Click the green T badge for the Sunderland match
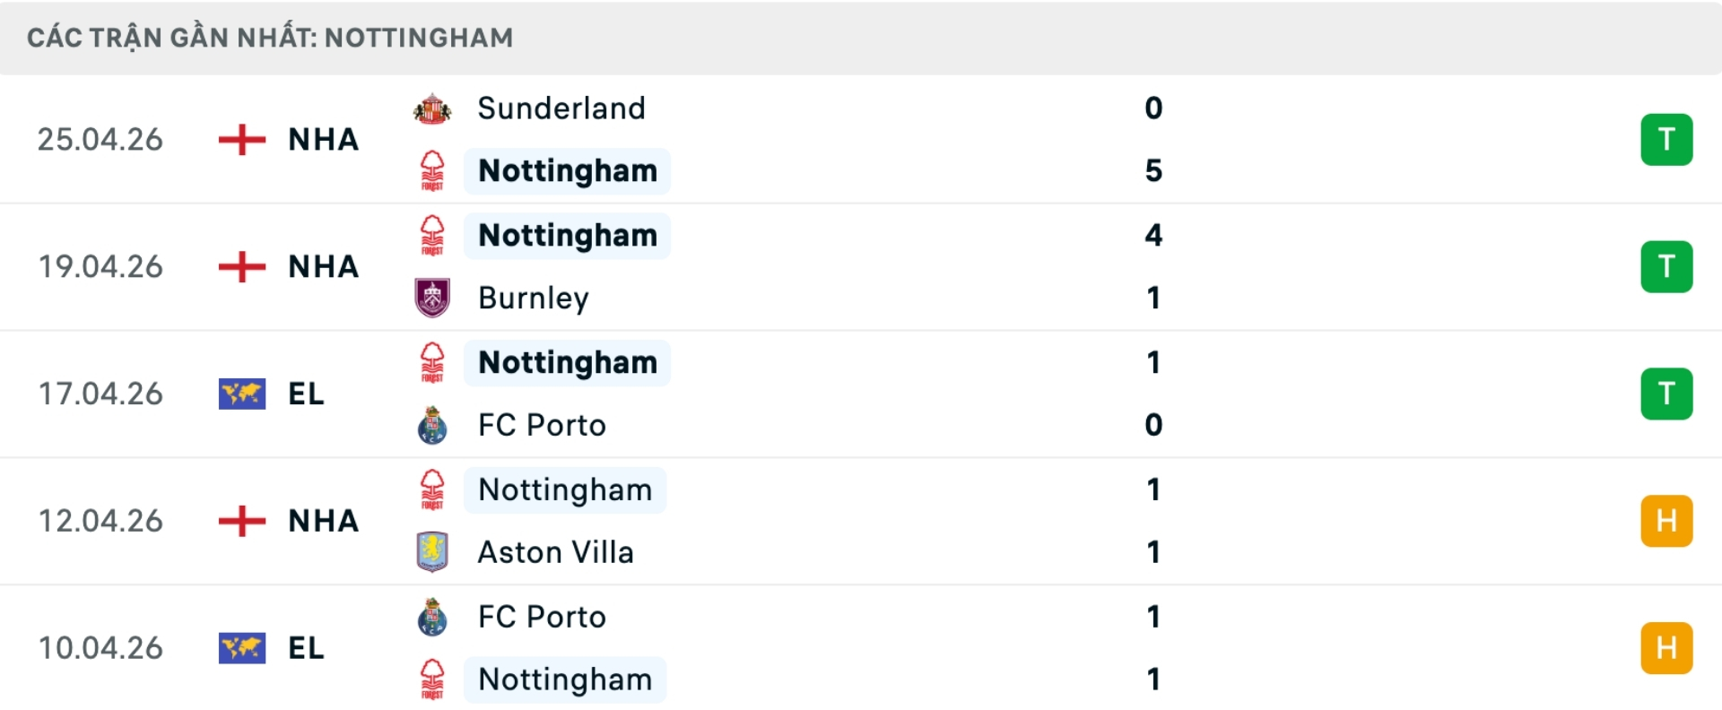This screenshot has height=710, width=1722. click(x=1666, y=140)
